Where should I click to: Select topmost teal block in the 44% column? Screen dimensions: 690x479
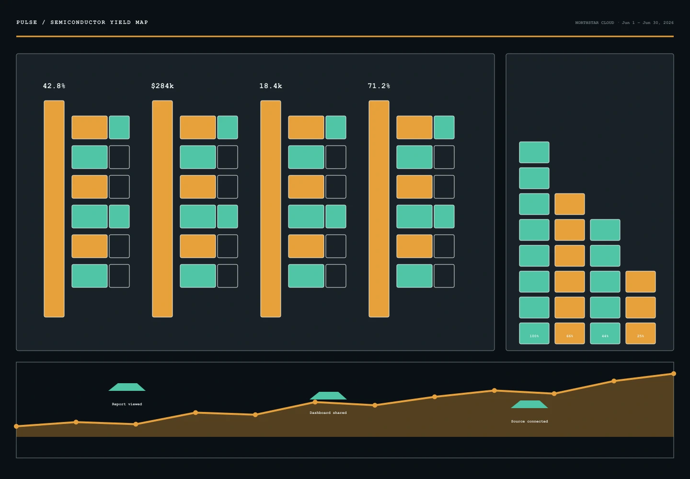[605, 230]
